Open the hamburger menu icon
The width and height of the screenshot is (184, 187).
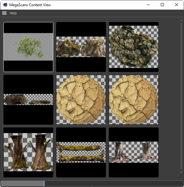[x=4, y=13]
